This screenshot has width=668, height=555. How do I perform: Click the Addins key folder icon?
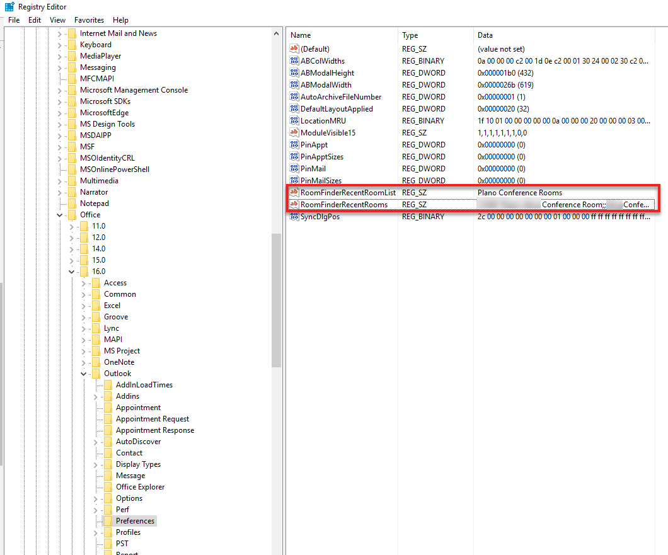108,396
